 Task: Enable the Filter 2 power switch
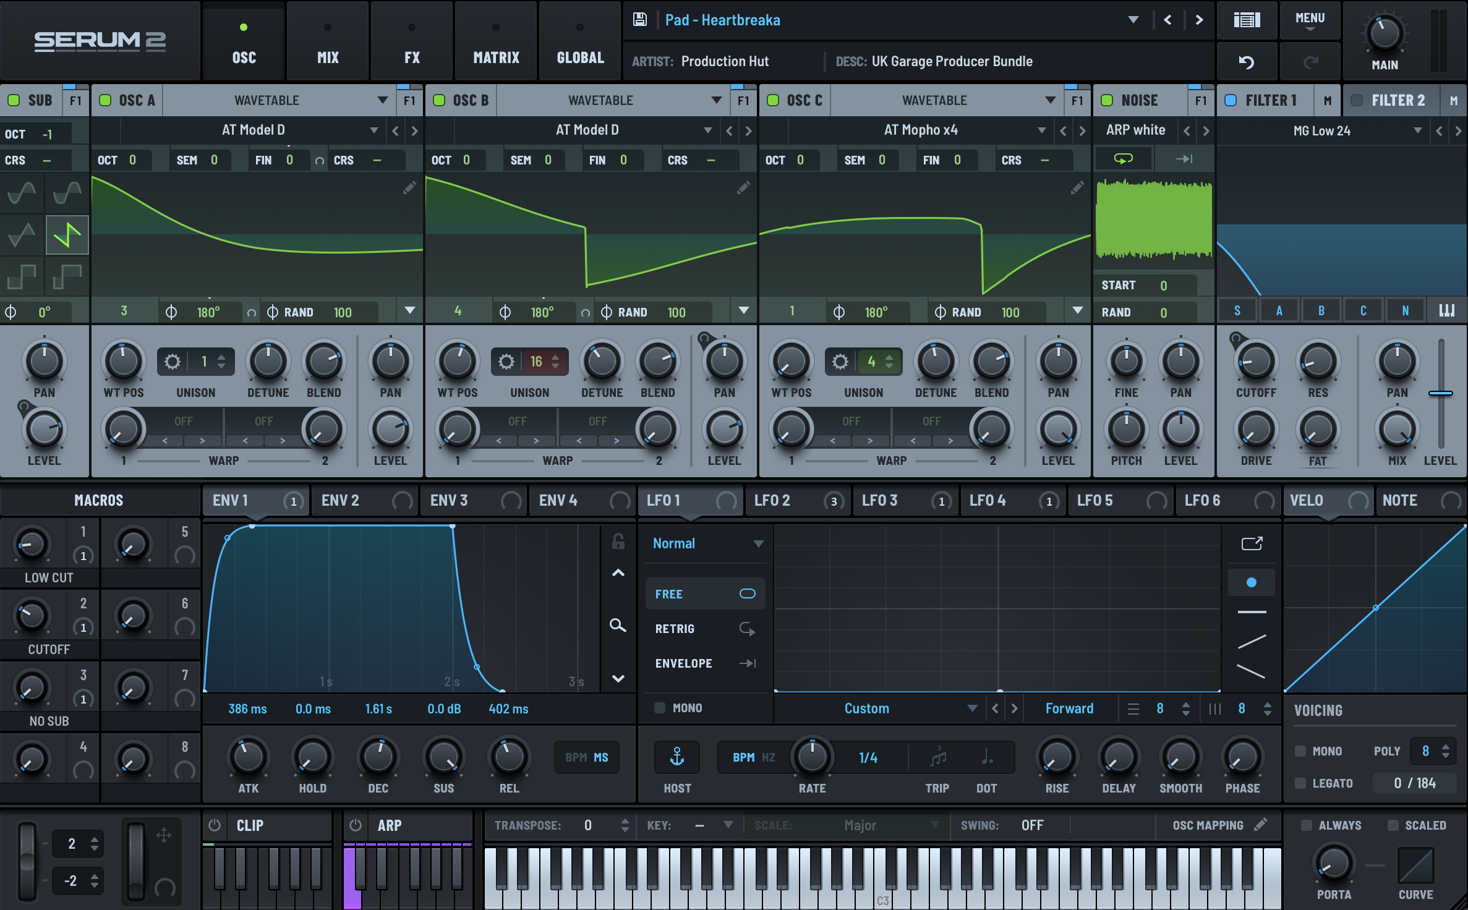pos(1357,100)
